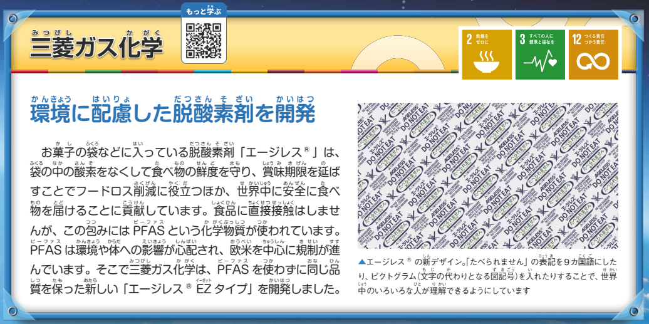Viewport: 649px width, 324px height.
Task: Click the caption line about ピクトグラム
Action: (488, 276)
